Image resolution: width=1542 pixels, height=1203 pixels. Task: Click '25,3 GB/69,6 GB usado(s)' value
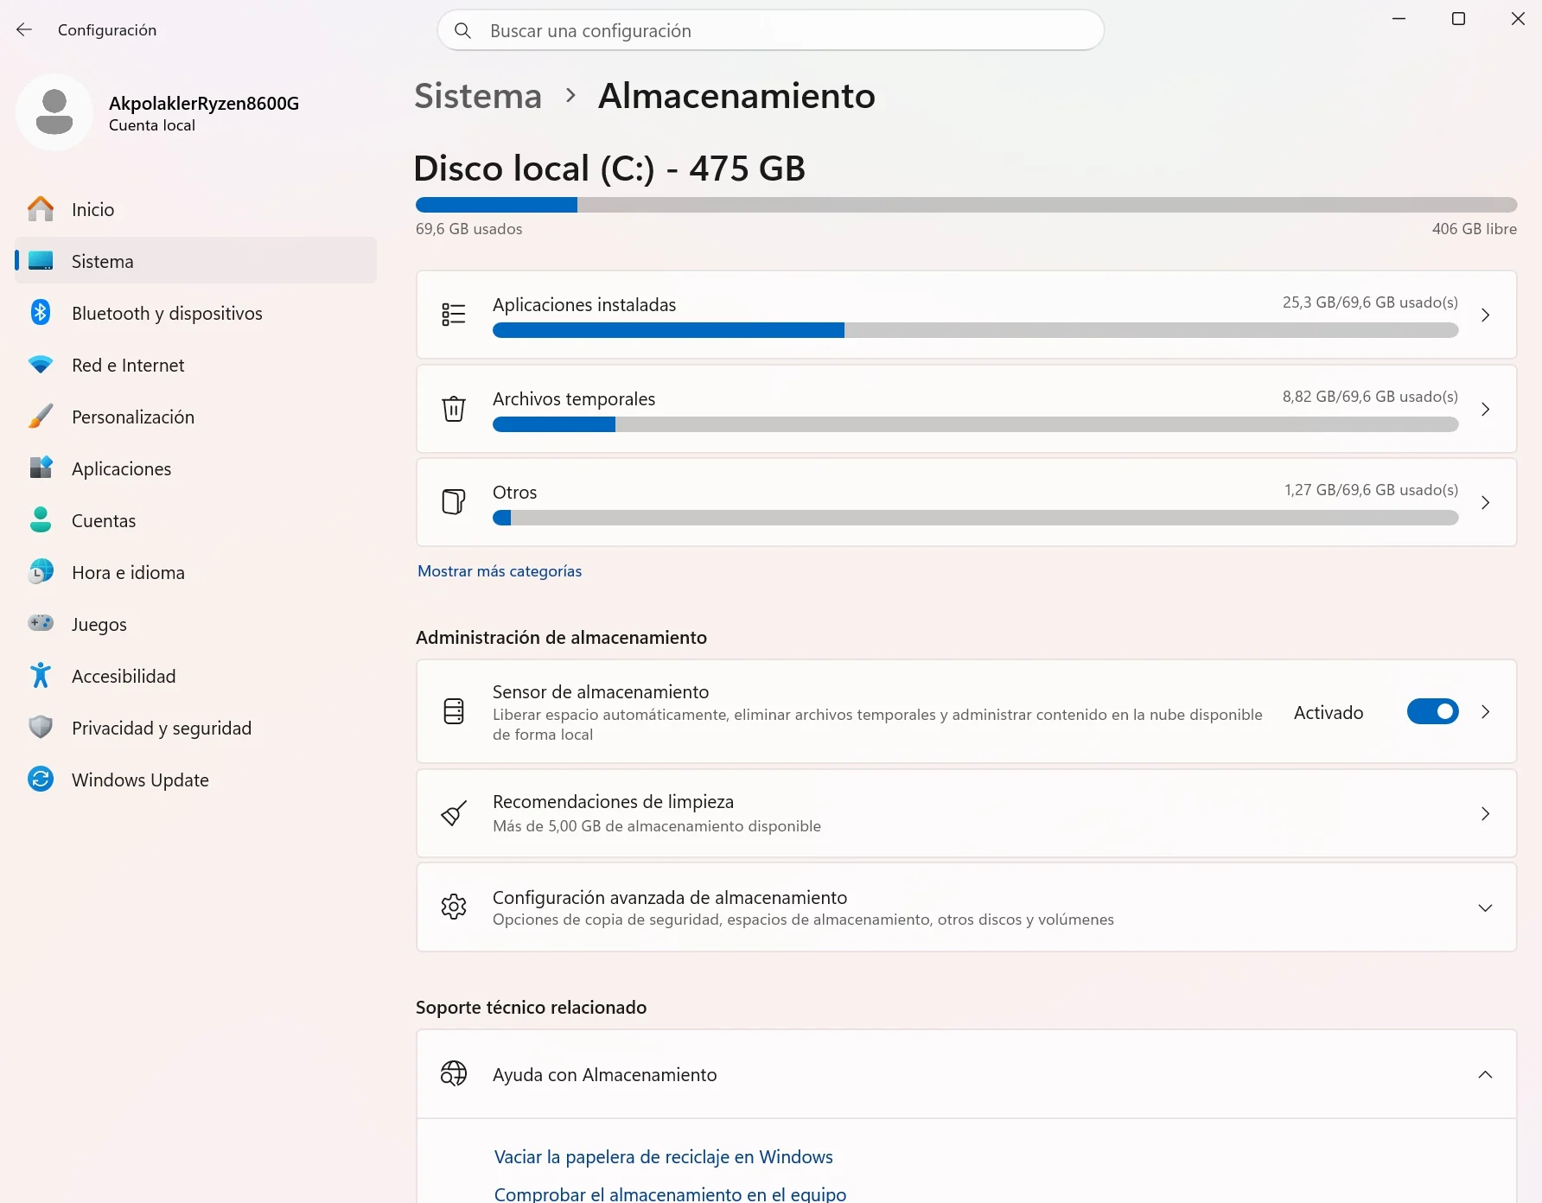[x=1370, y=302]
